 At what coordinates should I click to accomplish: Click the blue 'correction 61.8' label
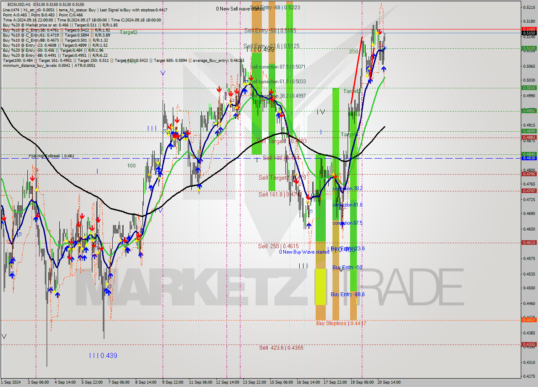click(347, 205)
